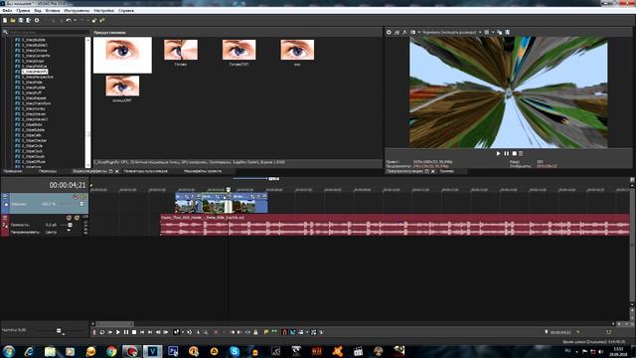Open the Undo history dropdown arrow
The image size is (636, 358).
(x=76, y=20)
